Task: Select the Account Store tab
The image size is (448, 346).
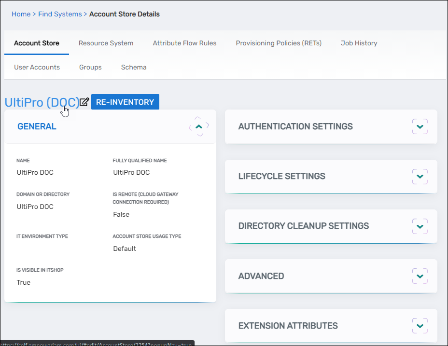Action: coord(37,43)
